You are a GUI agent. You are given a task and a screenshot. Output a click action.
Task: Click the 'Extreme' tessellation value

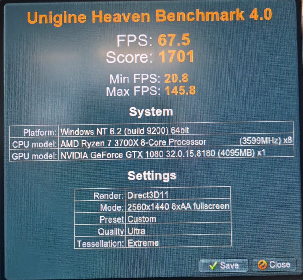click(143, 243)
